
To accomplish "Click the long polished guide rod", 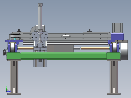I will (x=77, y=44).
